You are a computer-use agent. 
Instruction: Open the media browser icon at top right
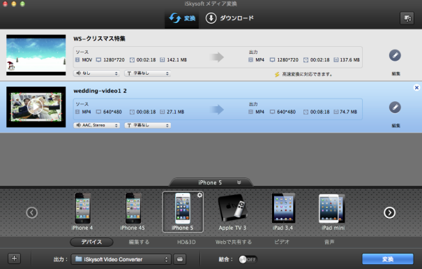click(x=407, y=18)
